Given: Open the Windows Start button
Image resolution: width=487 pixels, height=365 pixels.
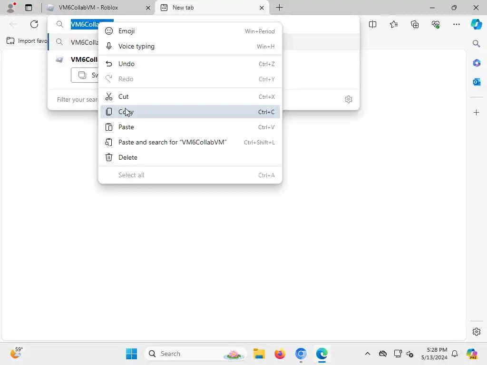Looking at the screenshot, I should (131, 354).
